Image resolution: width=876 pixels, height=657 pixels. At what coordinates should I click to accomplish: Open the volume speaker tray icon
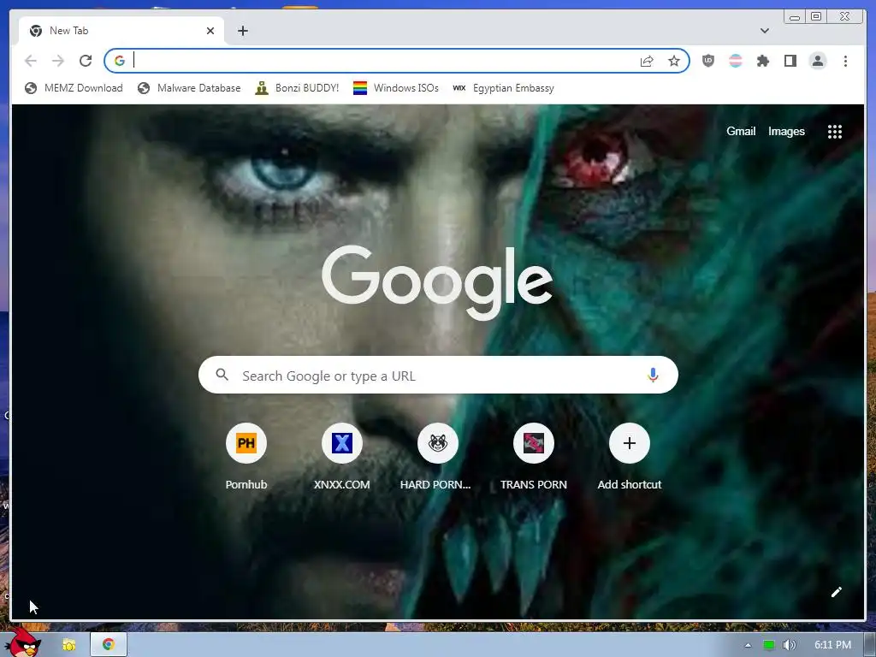789,645
